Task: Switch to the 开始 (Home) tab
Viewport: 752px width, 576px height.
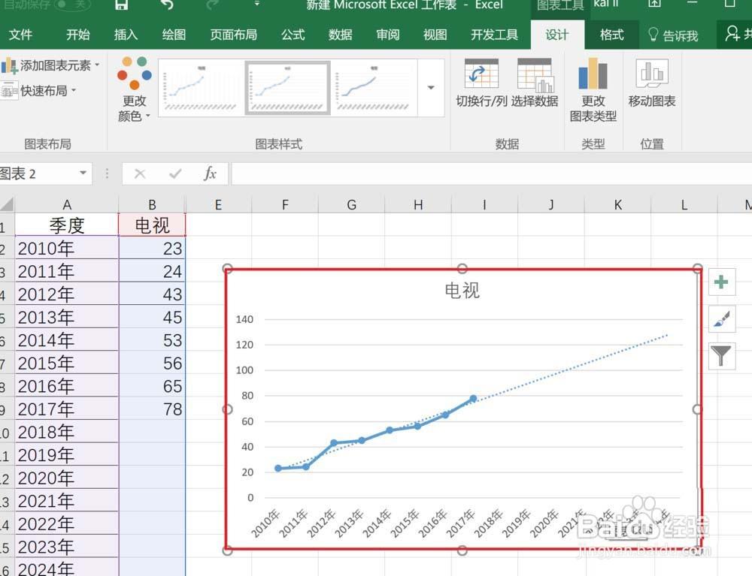Action: click(x=77, y=35)
